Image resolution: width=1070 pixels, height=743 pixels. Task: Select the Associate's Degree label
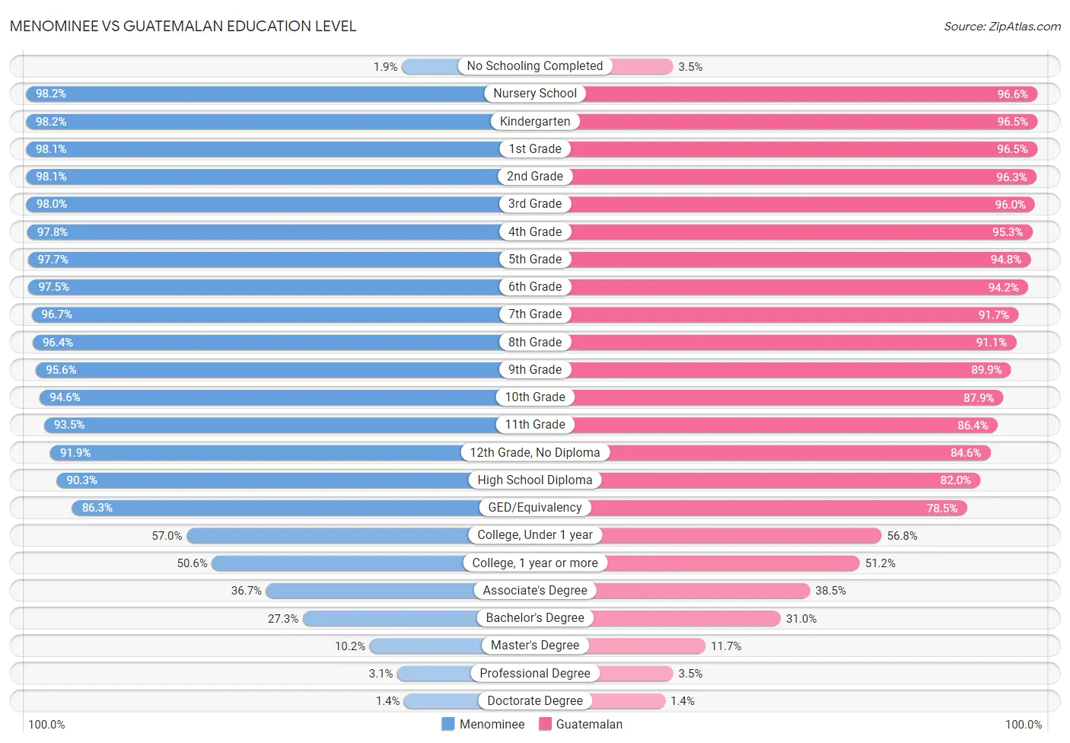click(x=535, y=590)
